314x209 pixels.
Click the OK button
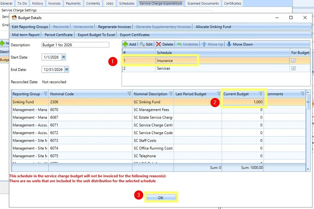pyautogui.click(x=161, y=198)
